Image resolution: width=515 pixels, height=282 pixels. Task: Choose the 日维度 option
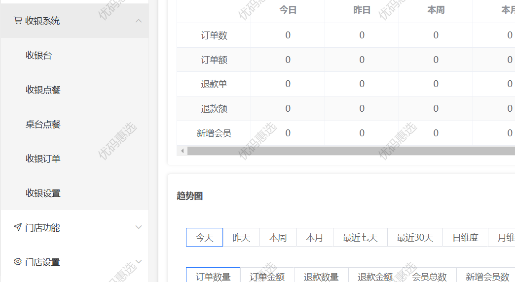[x=465, y=238]
